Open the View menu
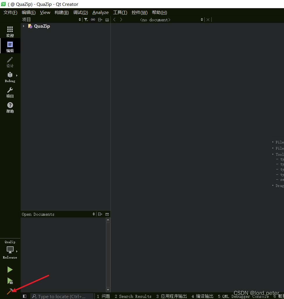284x299 pixels. [45, 13]
